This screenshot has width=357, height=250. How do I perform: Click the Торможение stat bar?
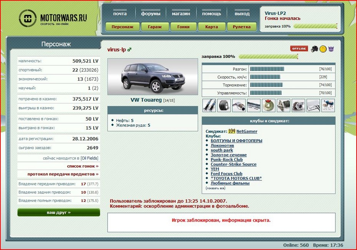click(x=266, y=85)
